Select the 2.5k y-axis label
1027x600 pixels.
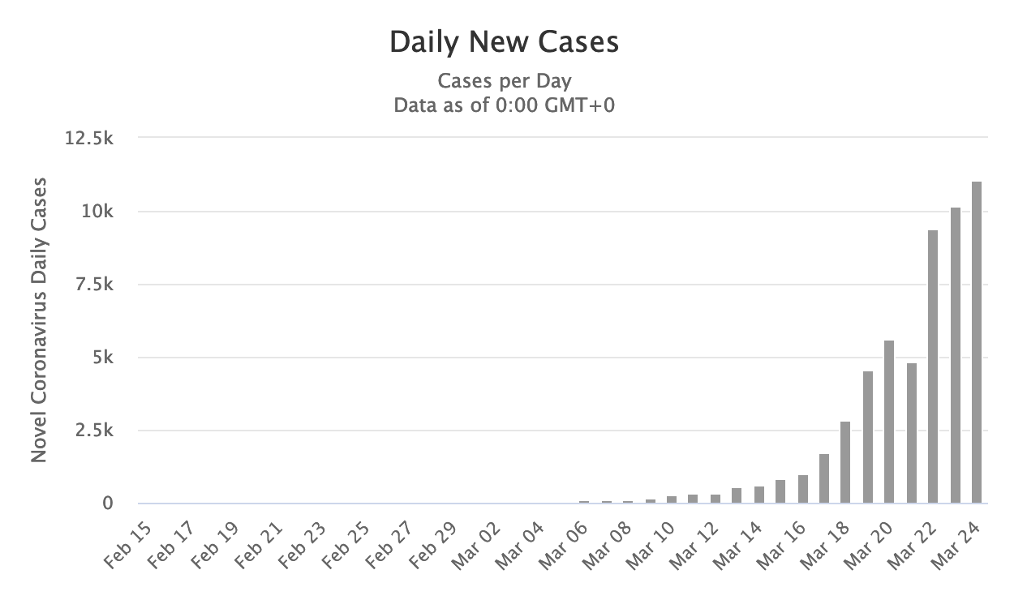[95, 431]
